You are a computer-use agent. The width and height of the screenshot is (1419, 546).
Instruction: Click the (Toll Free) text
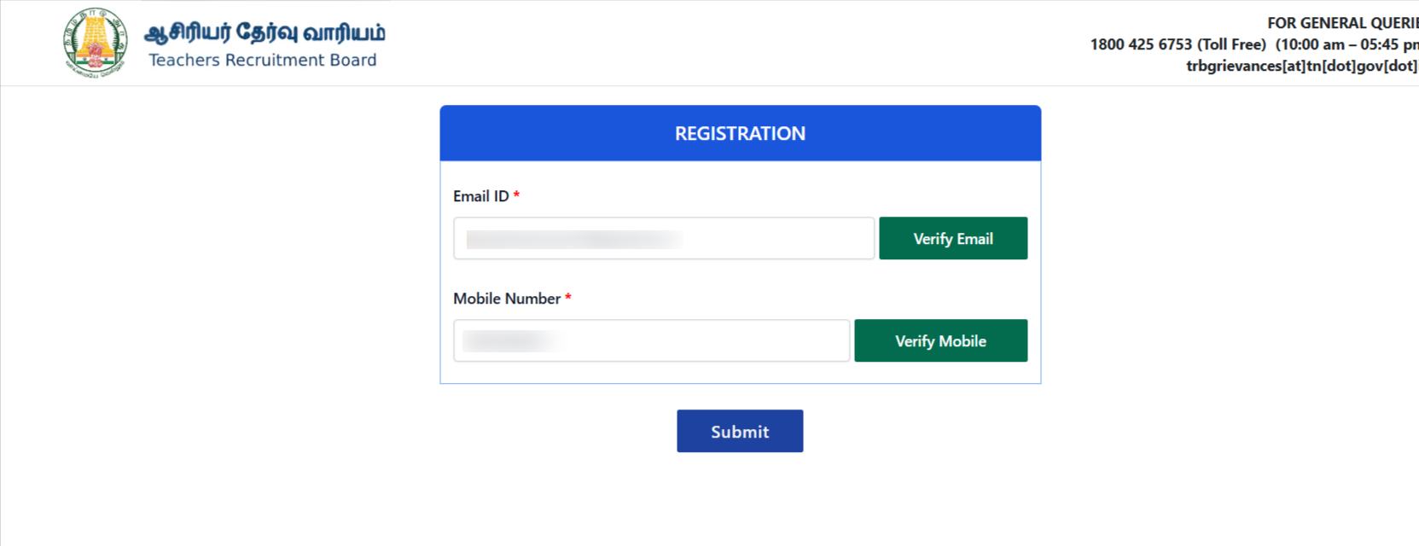pos(1231,44)
